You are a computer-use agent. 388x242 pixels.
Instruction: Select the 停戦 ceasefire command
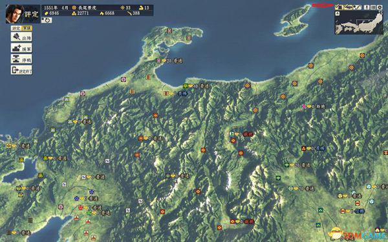coord(21,59)
